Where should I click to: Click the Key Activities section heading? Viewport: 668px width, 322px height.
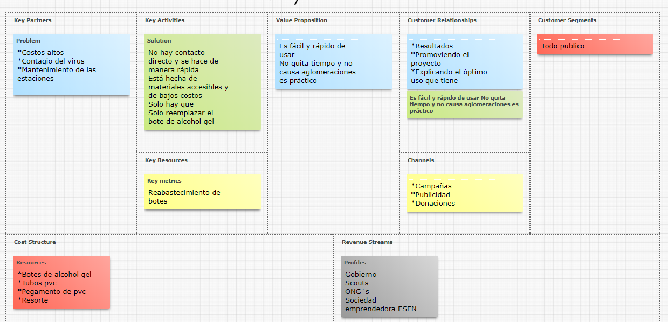pyautogui.click(x=164, y=20)
